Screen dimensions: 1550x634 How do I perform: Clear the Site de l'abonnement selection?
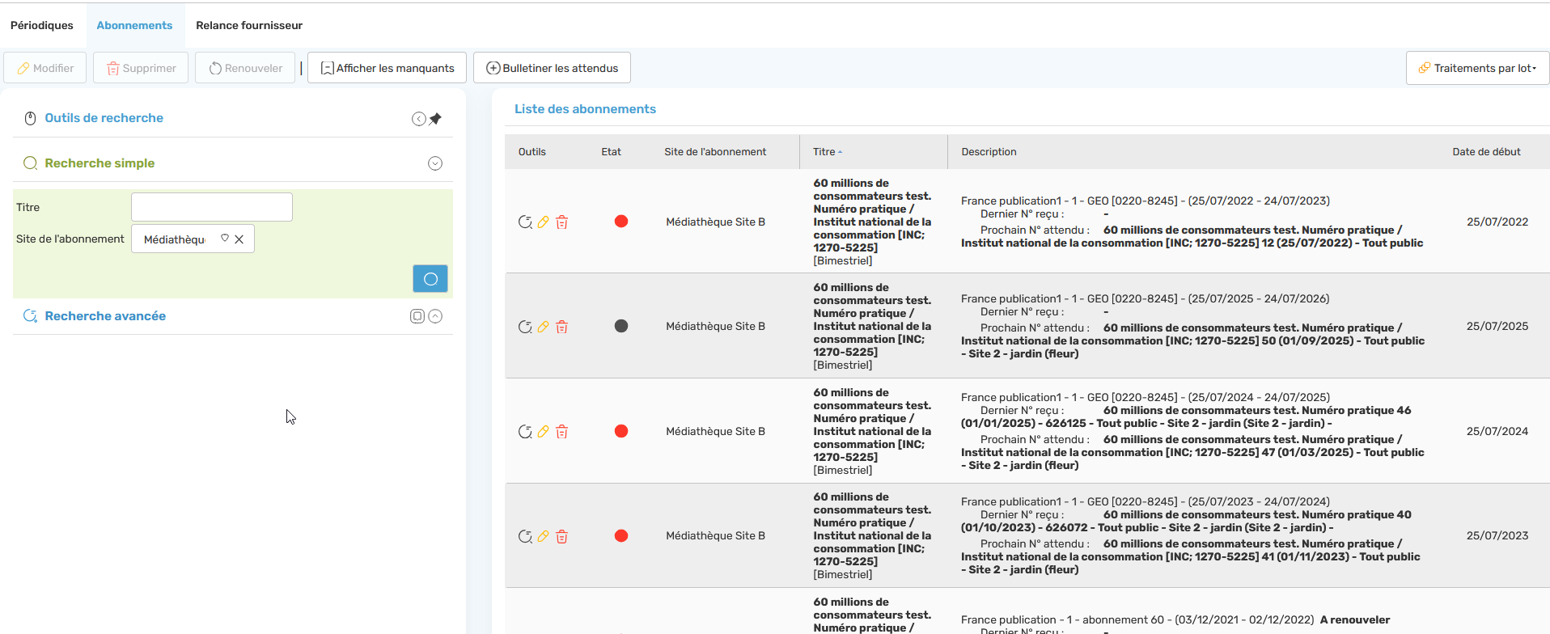tap(239, 239)
